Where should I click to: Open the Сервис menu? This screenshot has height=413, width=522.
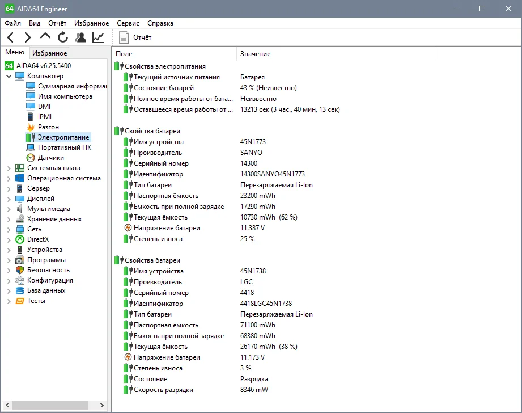coord(128,23)
